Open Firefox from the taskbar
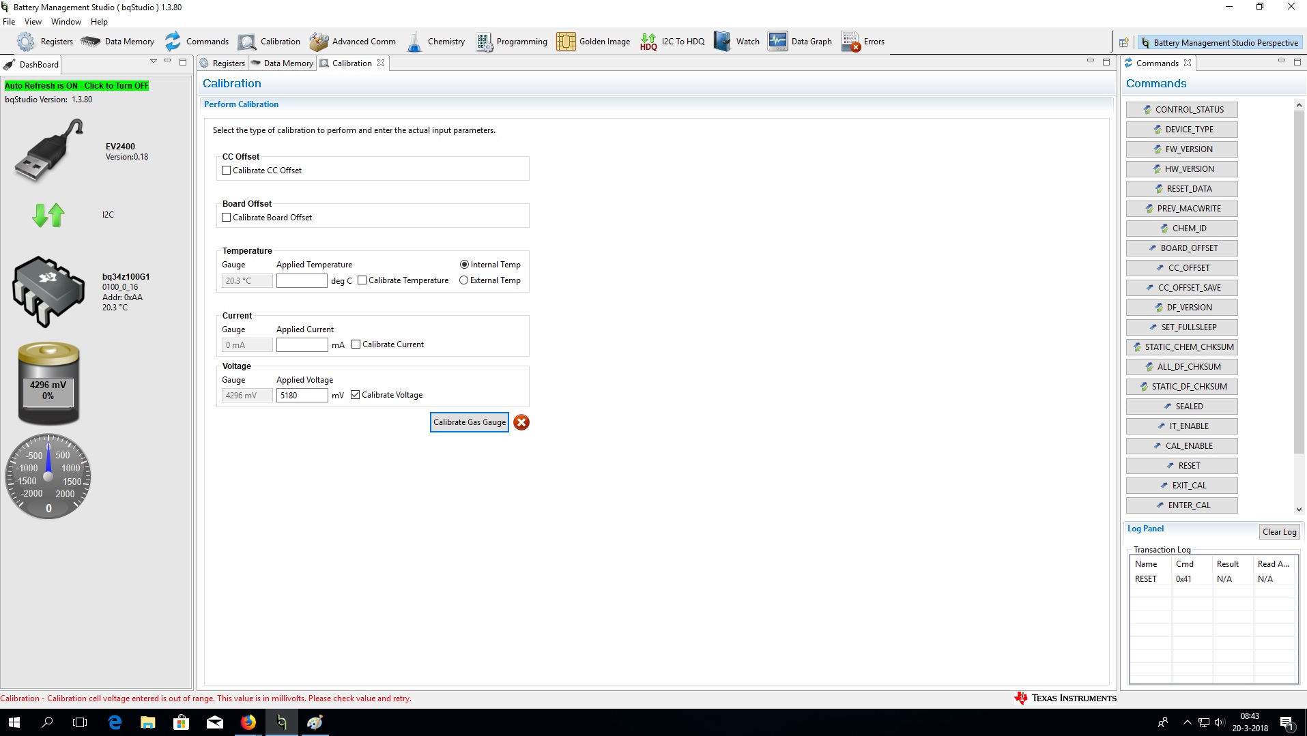The image size is (1307, 736). click(x=248, y=722)
